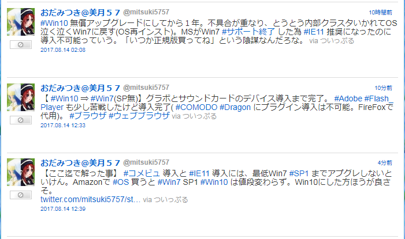Open avatar of the 12:33 tweet
This screenshot has height=239, width=405.
[x=21, y=97]
